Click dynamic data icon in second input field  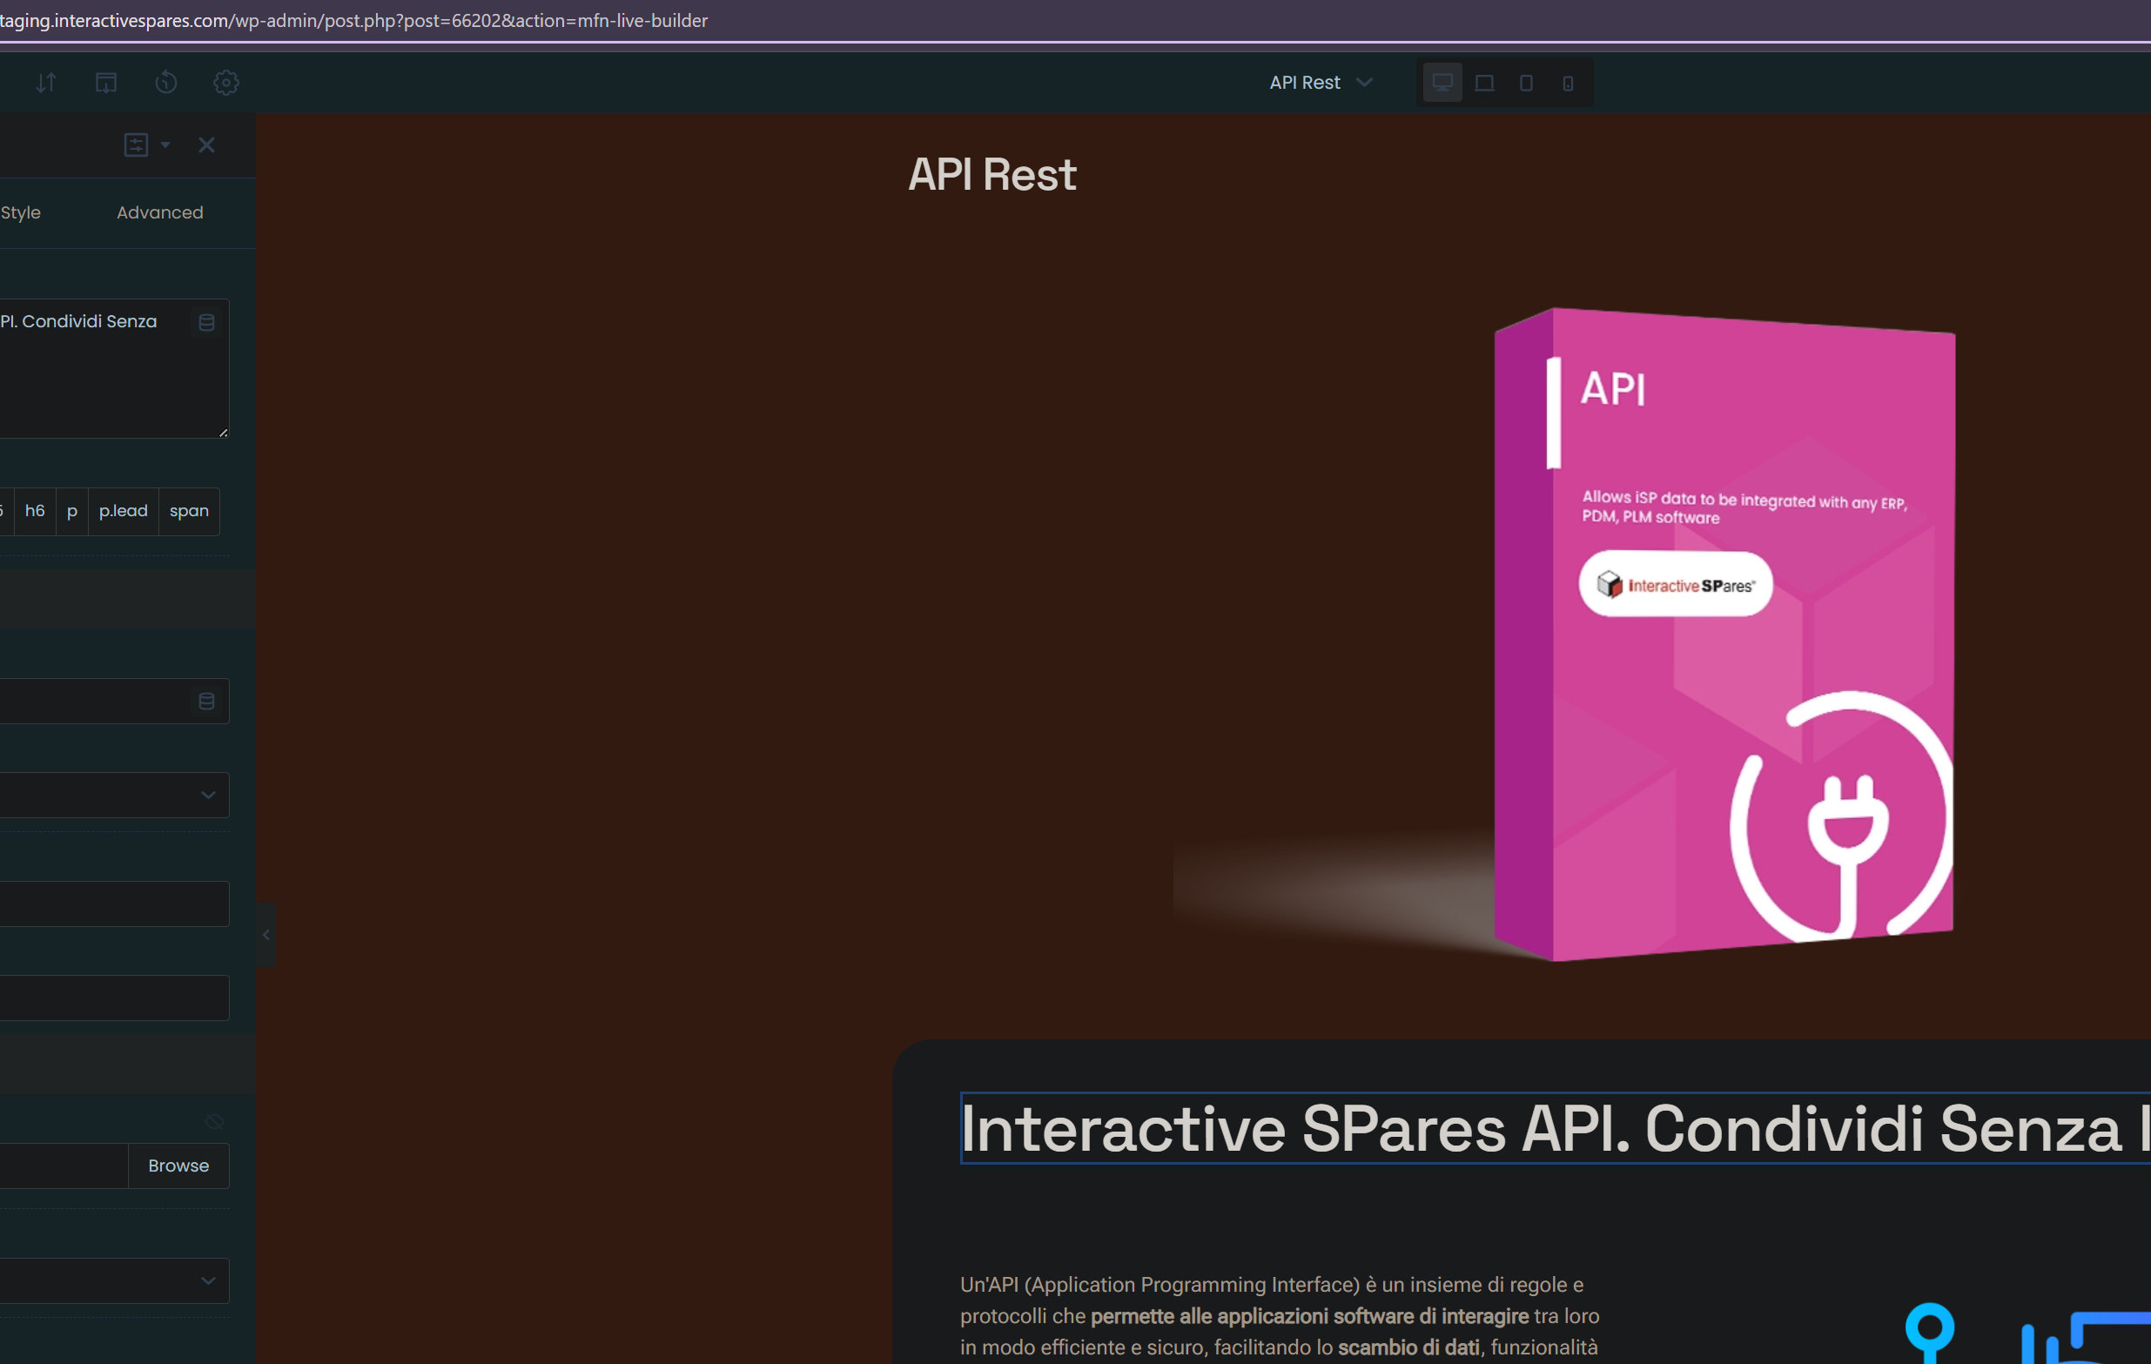(206, 702)
